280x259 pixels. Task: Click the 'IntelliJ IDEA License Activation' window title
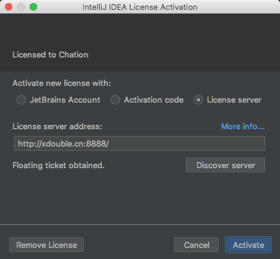[140, 7]
